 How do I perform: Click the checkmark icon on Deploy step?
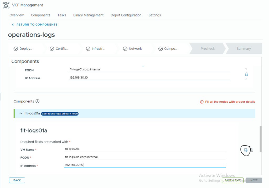pyautogui.click(x=16, y=49)
